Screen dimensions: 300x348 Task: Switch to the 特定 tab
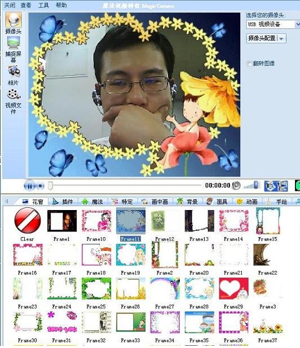pos(122,202)
